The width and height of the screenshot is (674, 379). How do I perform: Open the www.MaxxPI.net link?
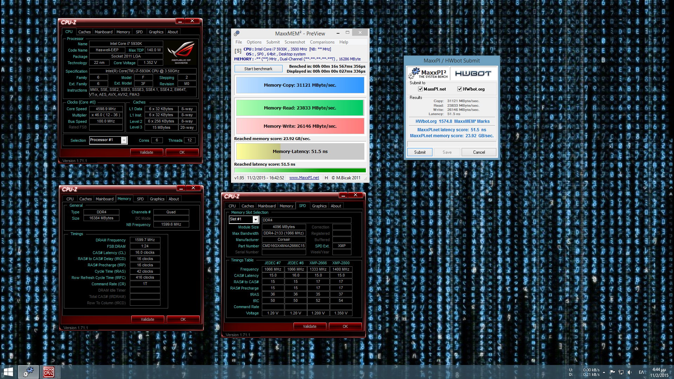click(x=304, y=178)
